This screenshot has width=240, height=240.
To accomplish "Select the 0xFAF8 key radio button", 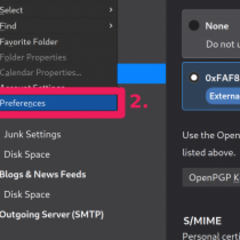I will (194, 77).
